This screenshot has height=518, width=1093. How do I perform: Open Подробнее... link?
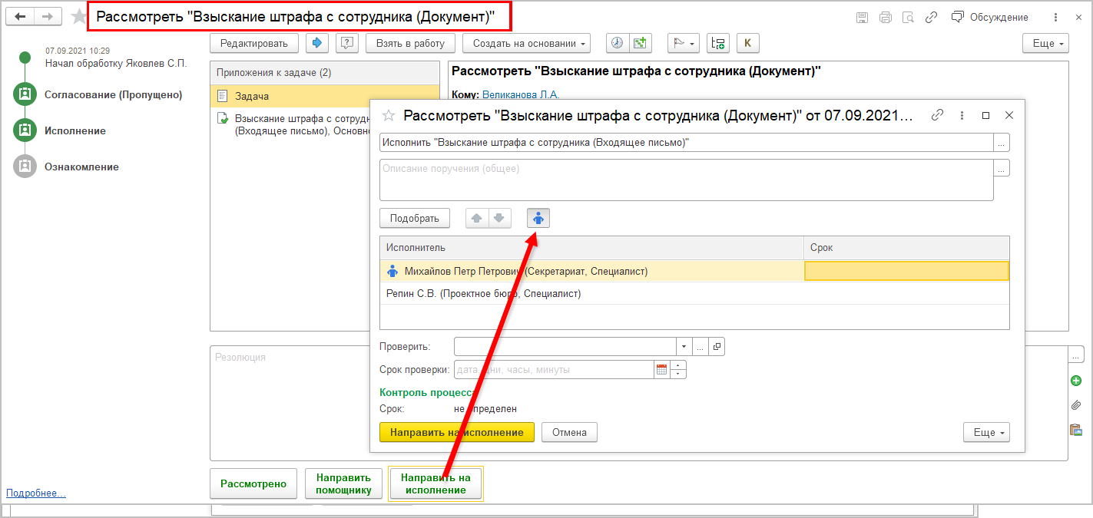(x=36, y=493)
